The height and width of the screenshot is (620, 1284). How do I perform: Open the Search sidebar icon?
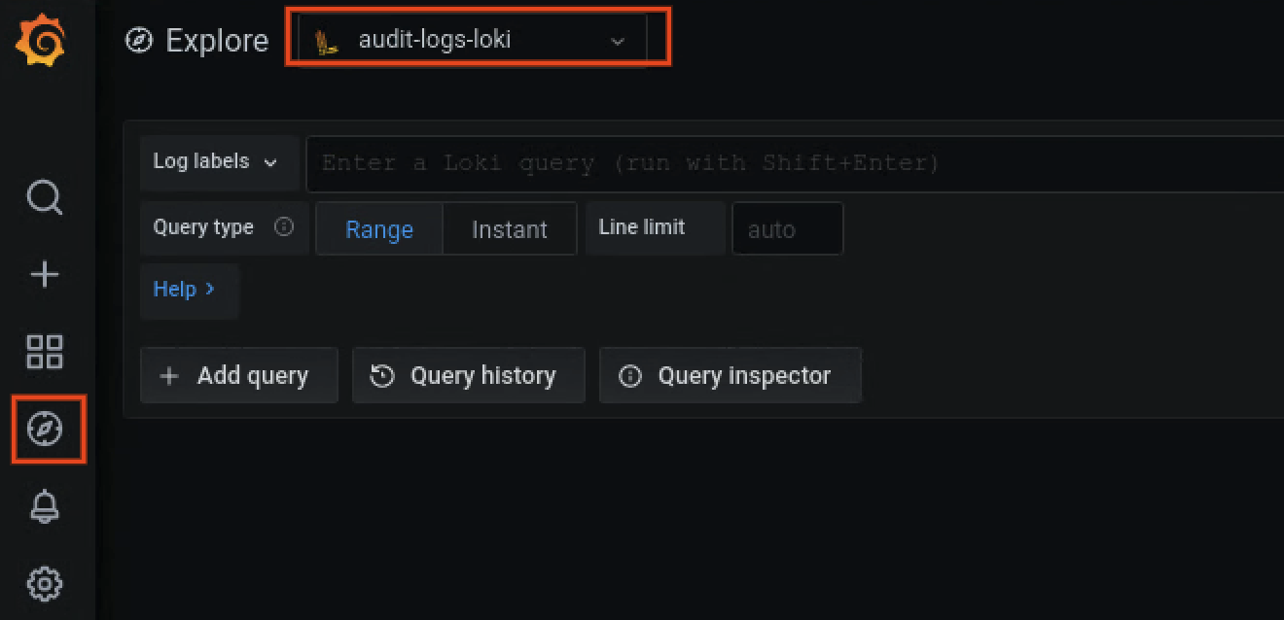43,197
